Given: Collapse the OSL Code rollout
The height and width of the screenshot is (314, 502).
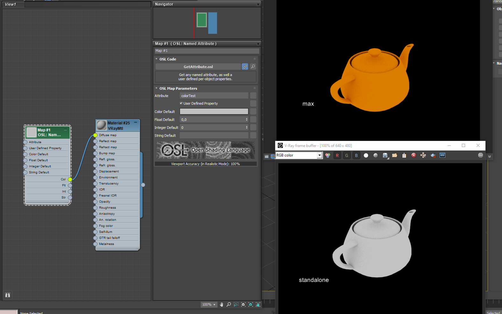Looking at the screenshot, I should point(156,59).
